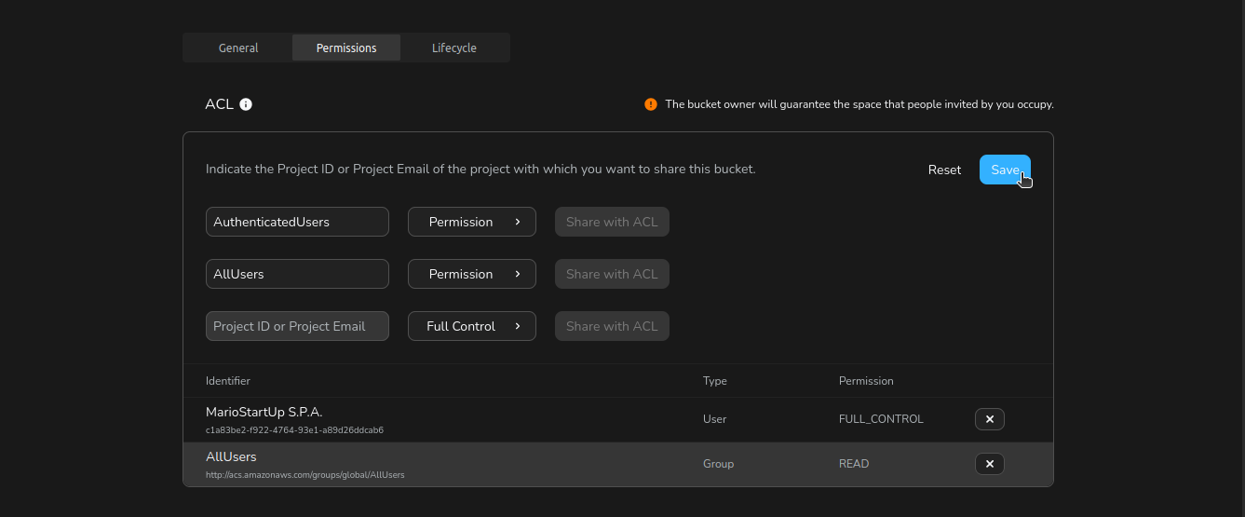This screenshot has width=1245, height=517.
Task: Open the Permission dropdown for AuthenticatedUsers
Action: point(471,222)
